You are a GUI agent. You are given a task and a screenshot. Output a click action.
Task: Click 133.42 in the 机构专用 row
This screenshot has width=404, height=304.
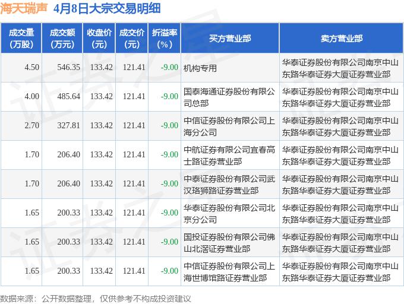101,68
